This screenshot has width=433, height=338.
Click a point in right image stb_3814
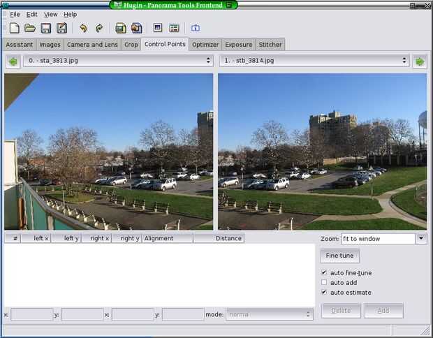[322, 152]
